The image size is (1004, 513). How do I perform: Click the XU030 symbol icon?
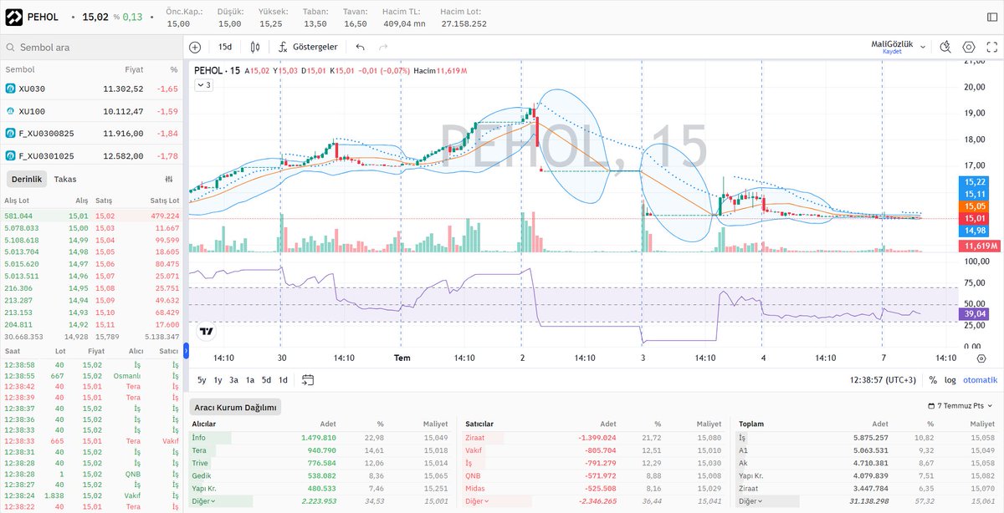tap(11, 89)
